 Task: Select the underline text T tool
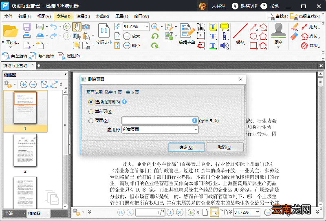click(213, 45)
